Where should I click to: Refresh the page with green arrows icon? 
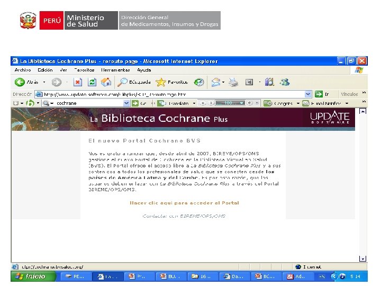coord(92,82)
